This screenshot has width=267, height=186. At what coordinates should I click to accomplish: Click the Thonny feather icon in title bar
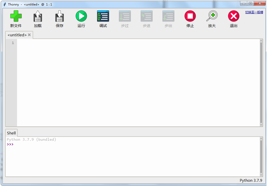point(5,5)
